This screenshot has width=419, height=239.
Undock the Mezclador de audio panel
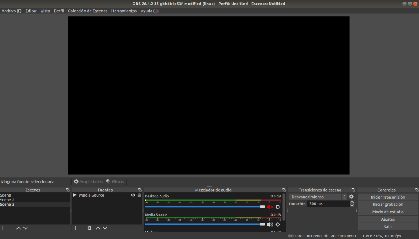coord(284,190)
